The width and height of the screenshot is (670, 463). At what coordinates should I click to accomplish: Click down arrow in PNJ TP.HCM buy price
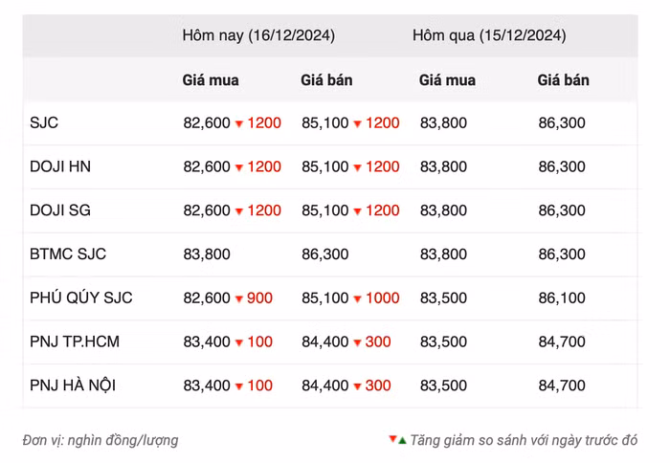pos(239,342)
